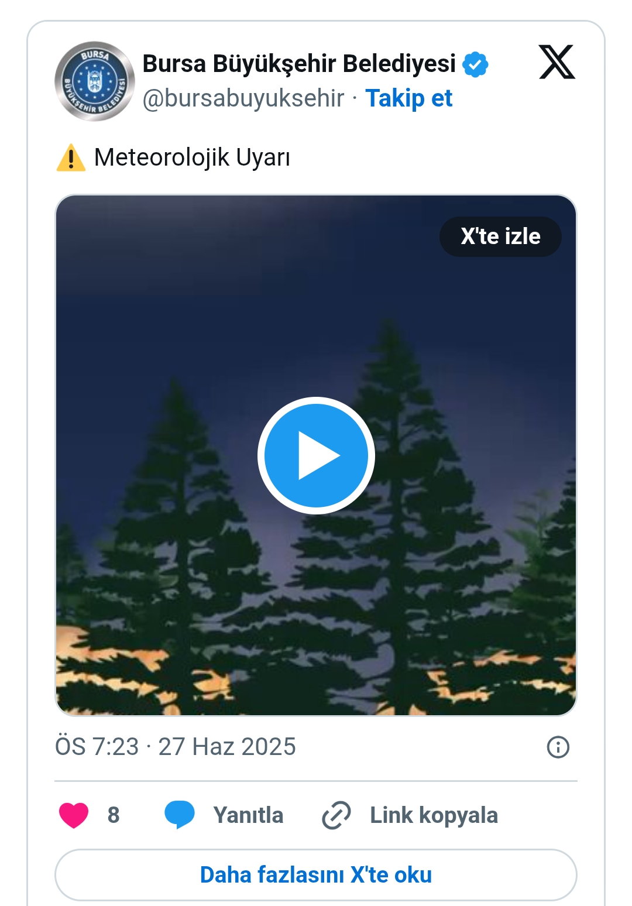Click the like count number 8
The image size is (632, 906).
114,815
